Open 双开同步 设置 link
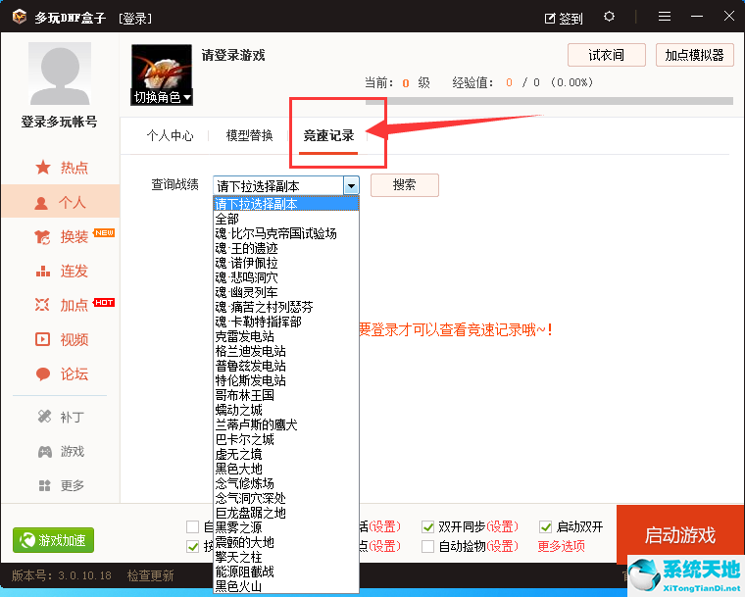The height and width of the screenshot is (597, 745). point(502,526)
